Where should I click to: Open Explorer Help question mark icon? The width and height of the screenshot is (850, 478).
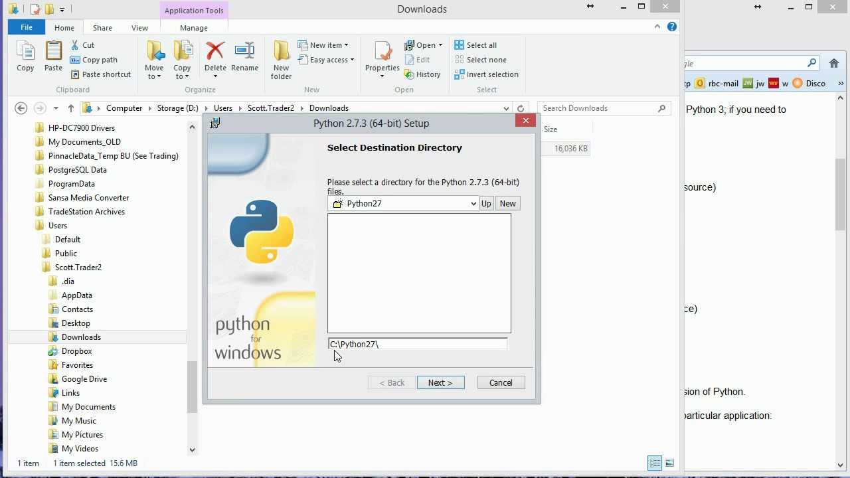[x=672, y=27]
